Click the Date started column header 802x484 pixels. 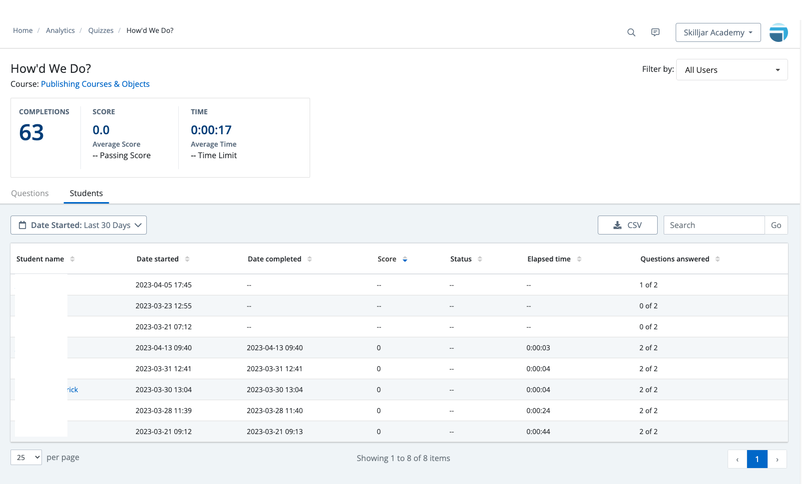point(158,259)
